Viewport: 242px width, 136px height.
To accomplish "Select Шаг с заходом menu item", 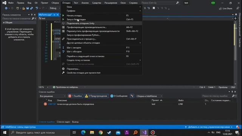I will pos(102,48).
